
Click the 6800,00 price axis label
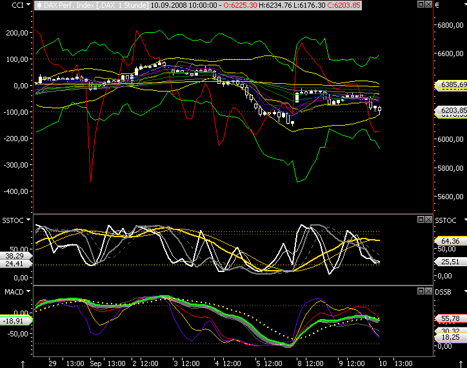coord(450,25)
